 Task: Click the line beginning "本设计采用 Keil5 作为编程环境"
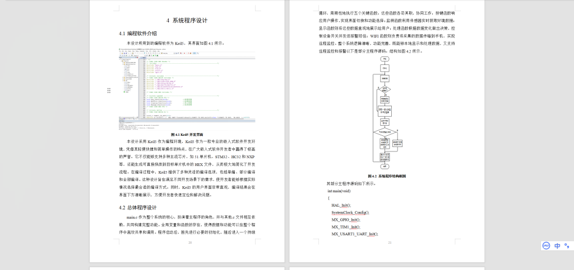pyautogui.click(x=191, y=141)
